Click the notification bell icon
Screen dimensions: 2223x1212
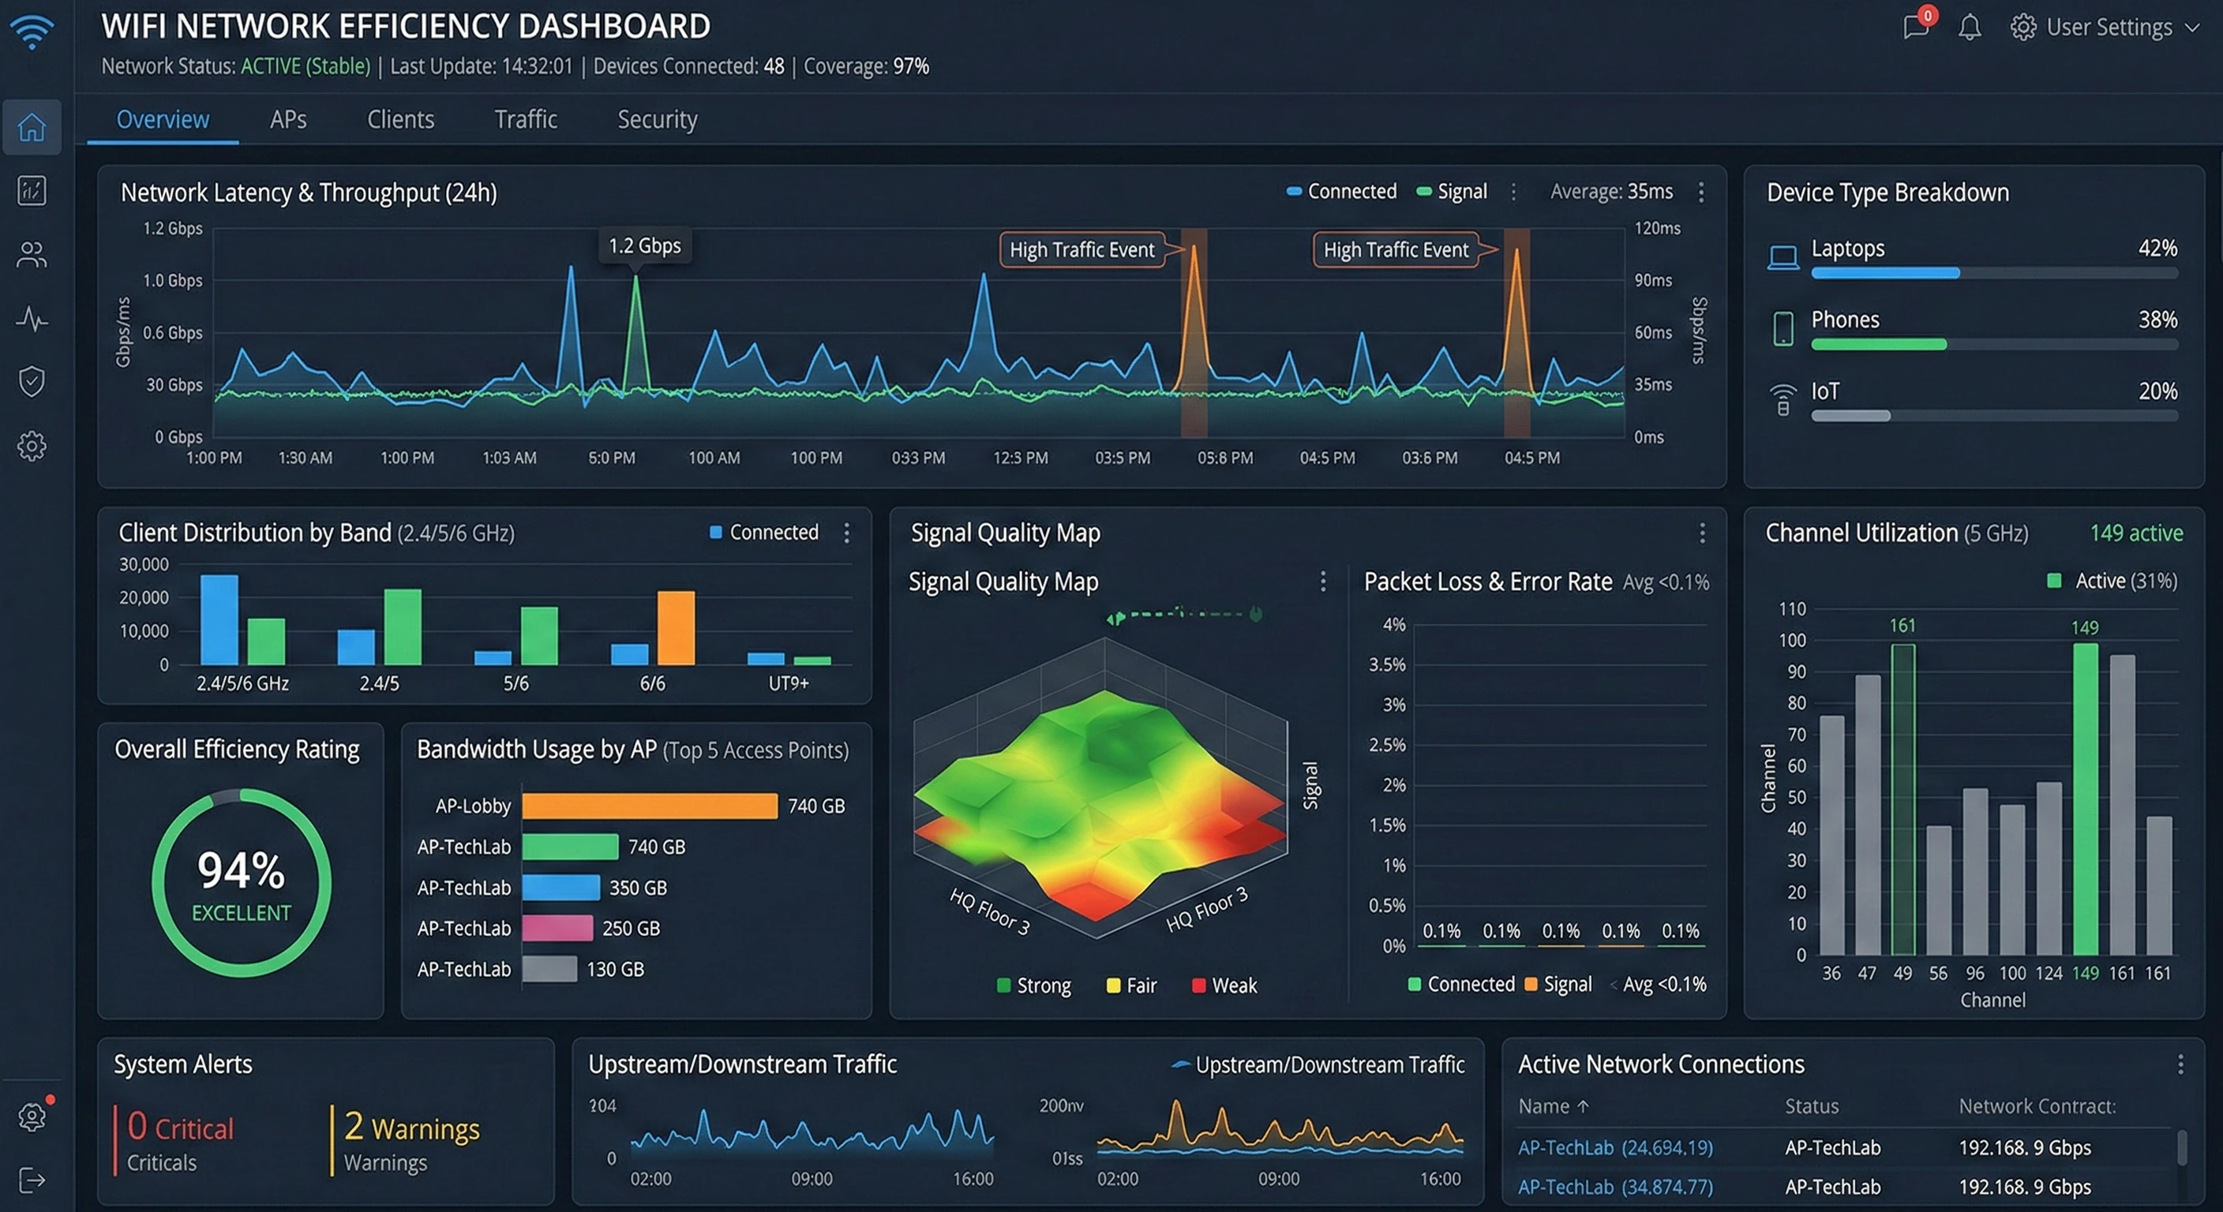tap(1970, 28)
